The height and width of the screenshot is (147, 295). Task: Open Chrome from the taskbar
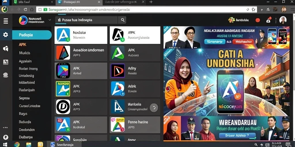pos(17,145)
